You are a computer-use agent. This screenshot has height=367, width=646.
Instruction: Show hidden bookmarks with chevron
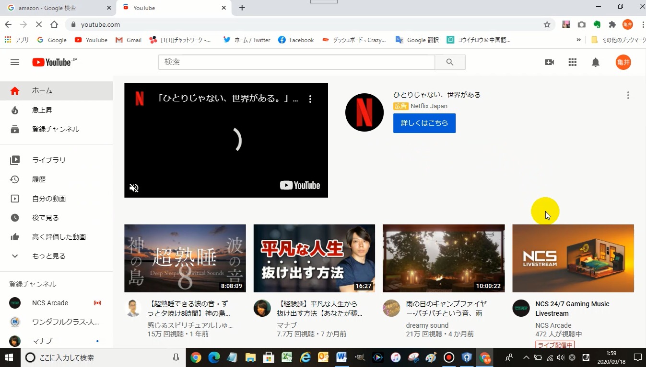pyautogui.click(x=578, y=40)
